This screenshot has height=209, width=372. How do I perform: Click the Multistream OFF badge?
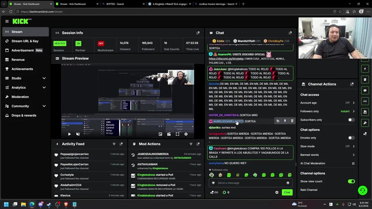(101, 44)
